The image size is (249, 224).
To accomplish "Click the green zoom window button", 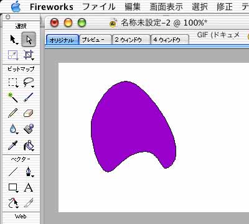I will [x=82, y=22].
